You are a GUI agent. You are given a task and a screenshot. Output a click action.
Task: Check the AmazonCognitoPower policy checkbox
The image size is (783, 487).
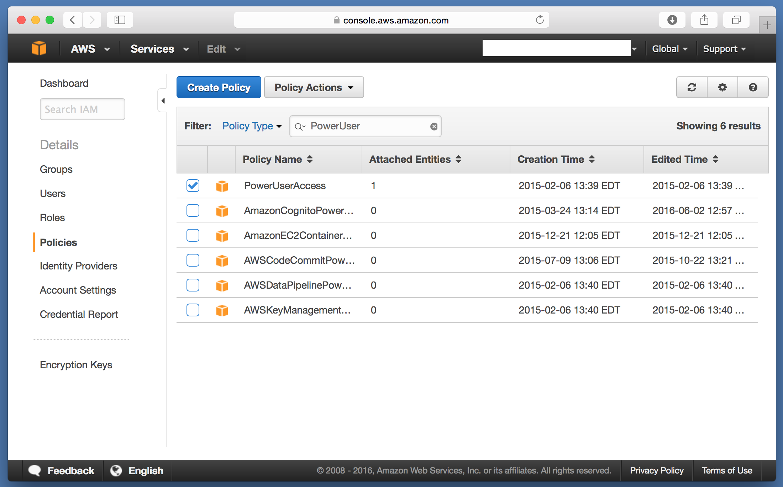pyautogui.click(x=193, y=210)
